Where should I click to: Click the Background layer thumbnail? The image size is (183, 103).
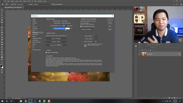coord(144,54)
